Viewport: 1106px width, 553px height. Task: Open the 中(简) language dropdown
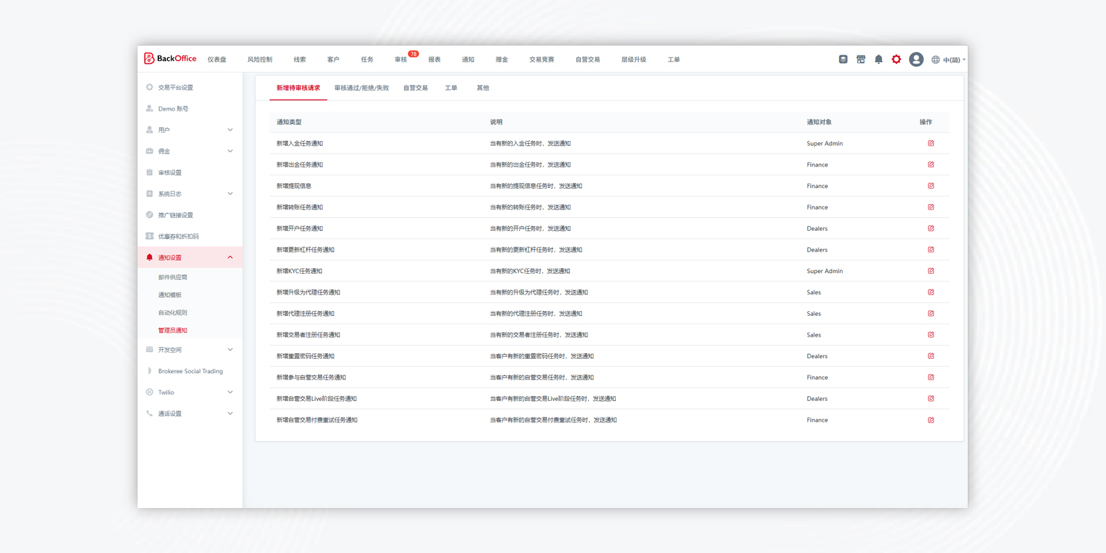click(x=948, y=60)
